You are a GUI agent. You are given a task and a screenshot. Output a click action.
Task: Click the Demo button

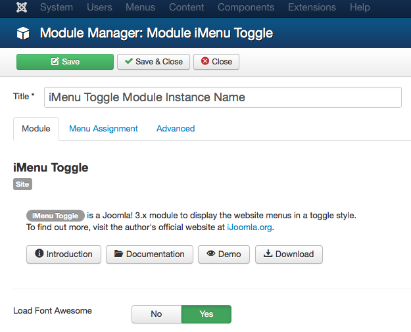click(224, 254)
